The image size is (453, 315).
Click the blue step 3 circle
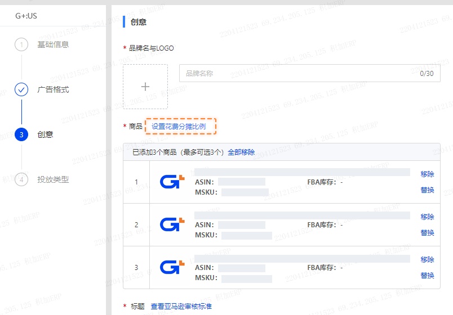21,134
